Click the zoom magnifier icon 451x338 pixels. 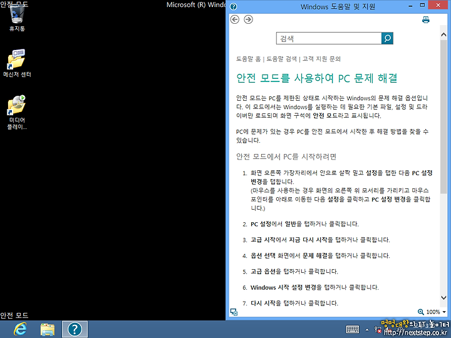(x=421, y=312)
